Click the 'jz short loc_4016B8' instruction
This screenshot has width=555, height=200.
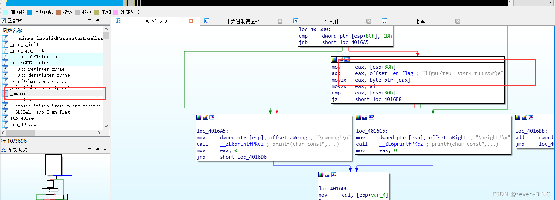(x=367, y=99)
